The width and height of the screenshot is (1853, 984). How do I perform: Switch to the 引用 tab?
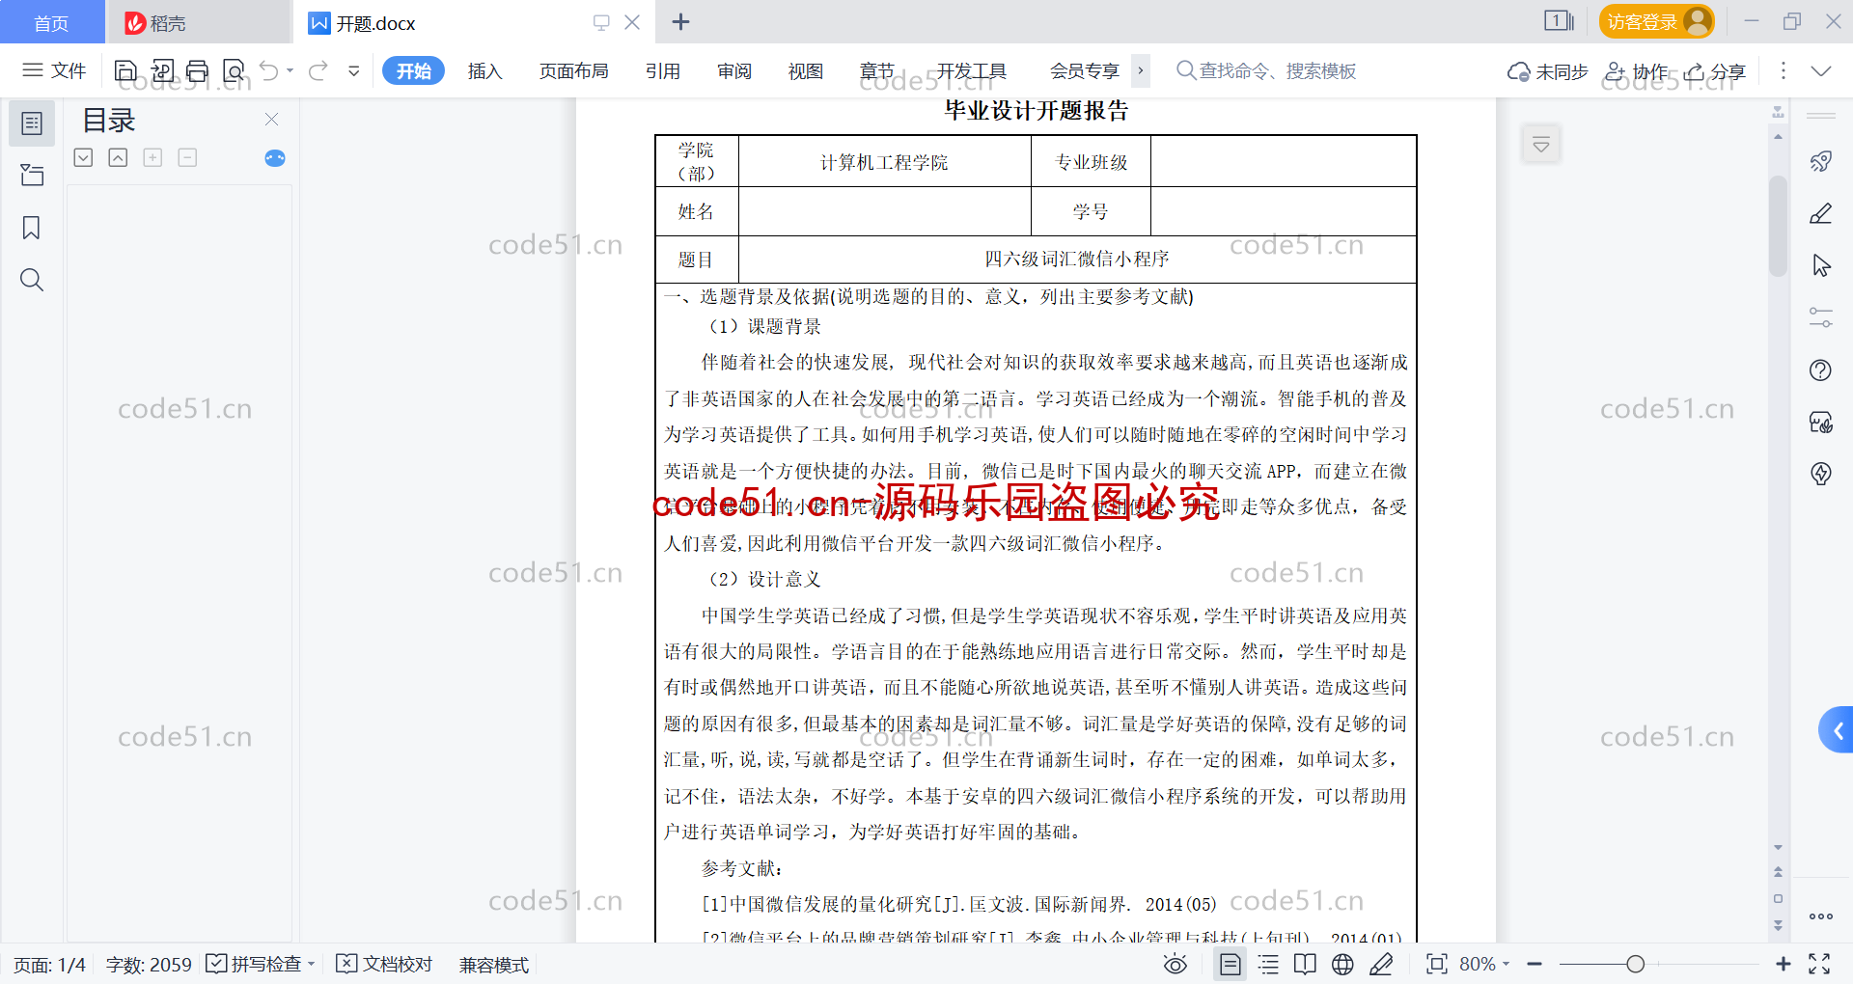[x=663, y=70]
